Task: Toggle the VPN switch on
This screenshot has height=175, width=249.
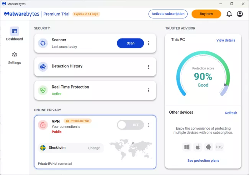Action: [x=130, y=125]
